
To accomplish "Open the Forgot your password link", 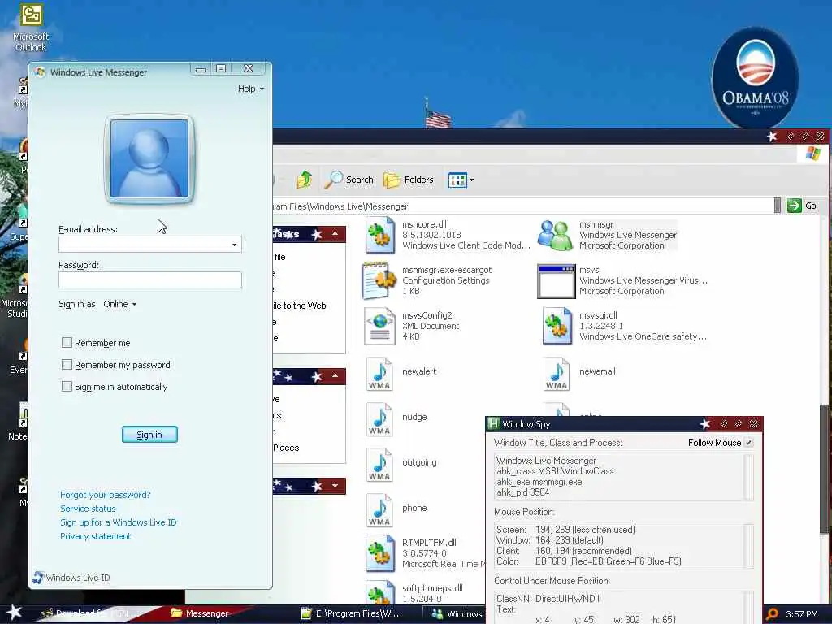I will (x=105, y=495).
